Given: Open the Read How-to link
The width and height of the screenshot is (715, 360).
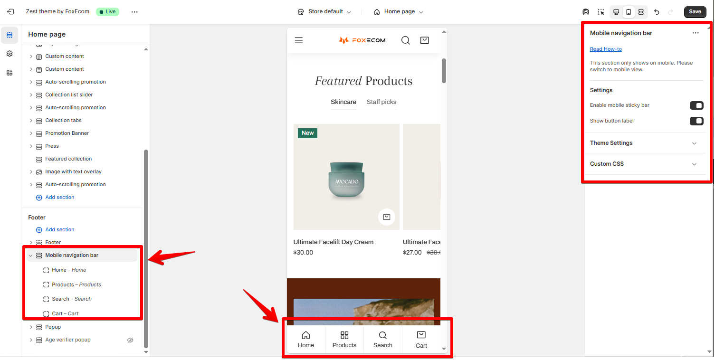Looking at the screenshot, I should [606, 49].
